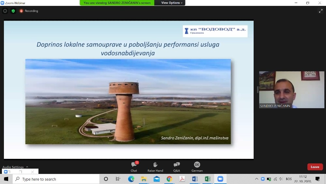Click the green screen sharing notice banner

117,3
